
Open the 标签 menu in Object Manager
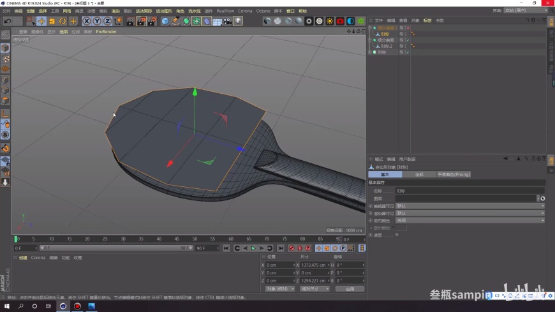(x=427, y=20)
